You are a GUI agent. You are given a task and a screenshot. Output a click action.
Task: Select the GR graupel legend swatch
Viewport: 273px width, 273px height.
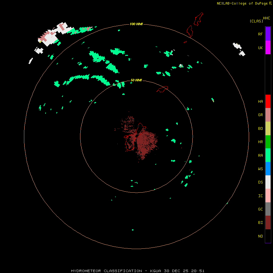268,115
